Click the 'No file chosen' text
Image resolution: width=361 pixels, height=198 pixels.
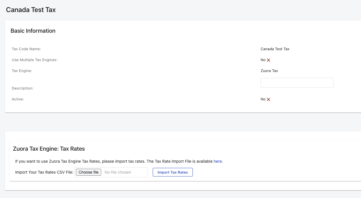tap(118, 172)
